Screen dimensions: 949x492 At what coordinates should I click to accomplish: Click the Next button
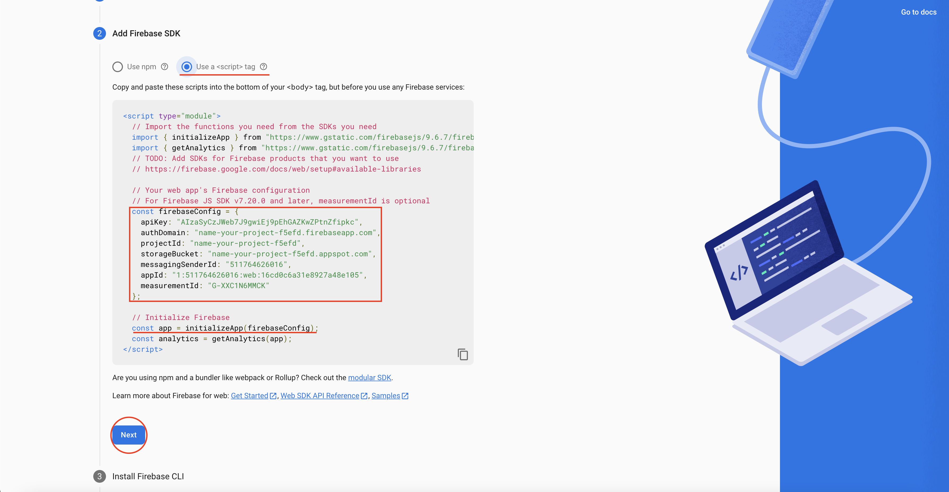(128, 435)
